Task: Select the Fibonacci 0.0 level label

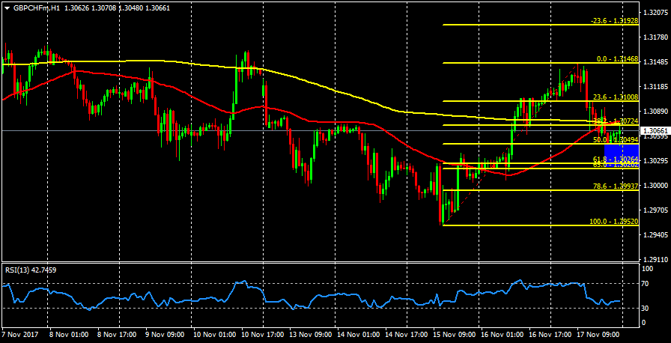Action: [x=616, y=58]
